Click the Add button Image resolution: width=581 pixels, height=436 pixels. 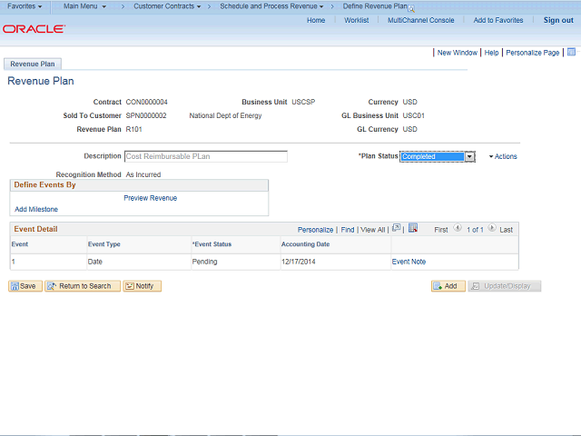[448, 286]
